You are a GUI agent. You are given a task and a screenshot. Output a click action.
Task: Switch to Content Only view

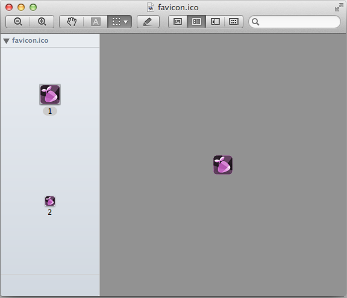point(178,22)
